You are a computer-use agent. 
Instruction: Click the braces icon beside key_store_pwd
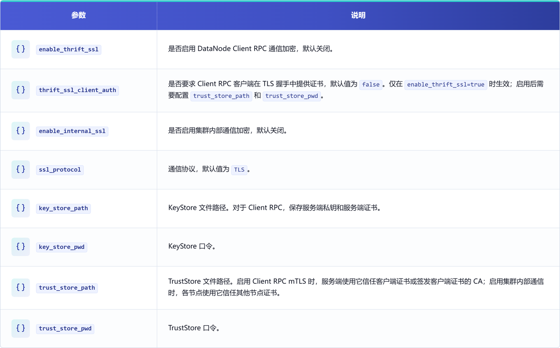click(x=21, y=247)
